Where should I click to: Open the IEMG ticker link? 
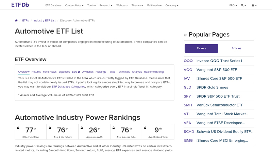188,140
